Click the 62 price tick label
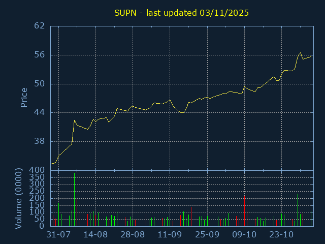325x244 pixels. (40, 26)
